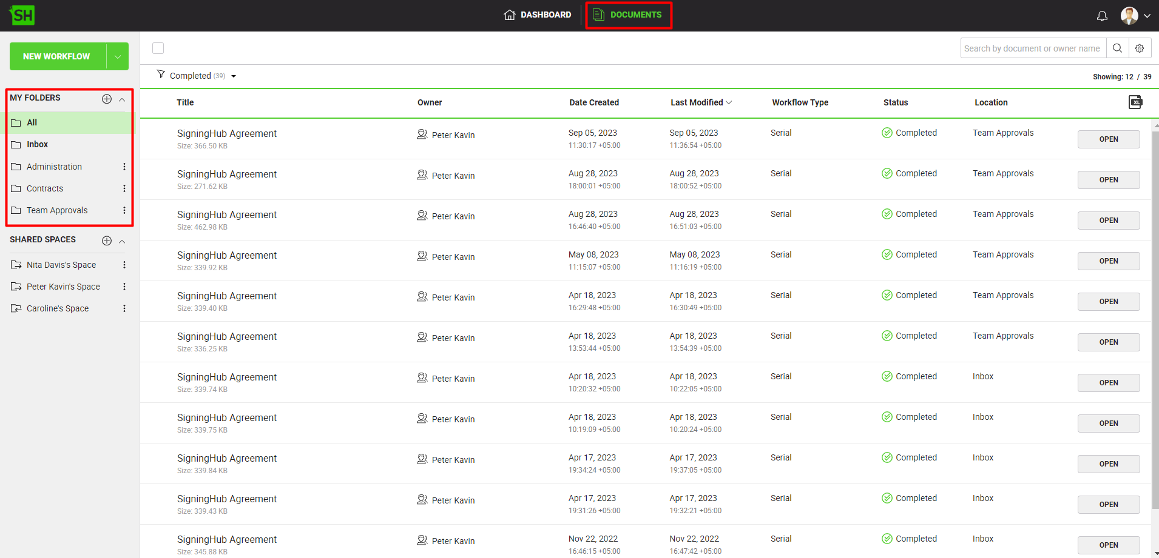Open the first SigningHub Agreement document
The height and width of the screenshot is (558, 1159).
(1108, 139)
